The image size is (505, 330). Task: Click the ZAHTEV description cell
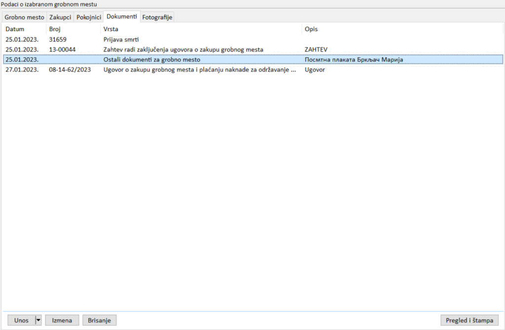tap(316, 50)
